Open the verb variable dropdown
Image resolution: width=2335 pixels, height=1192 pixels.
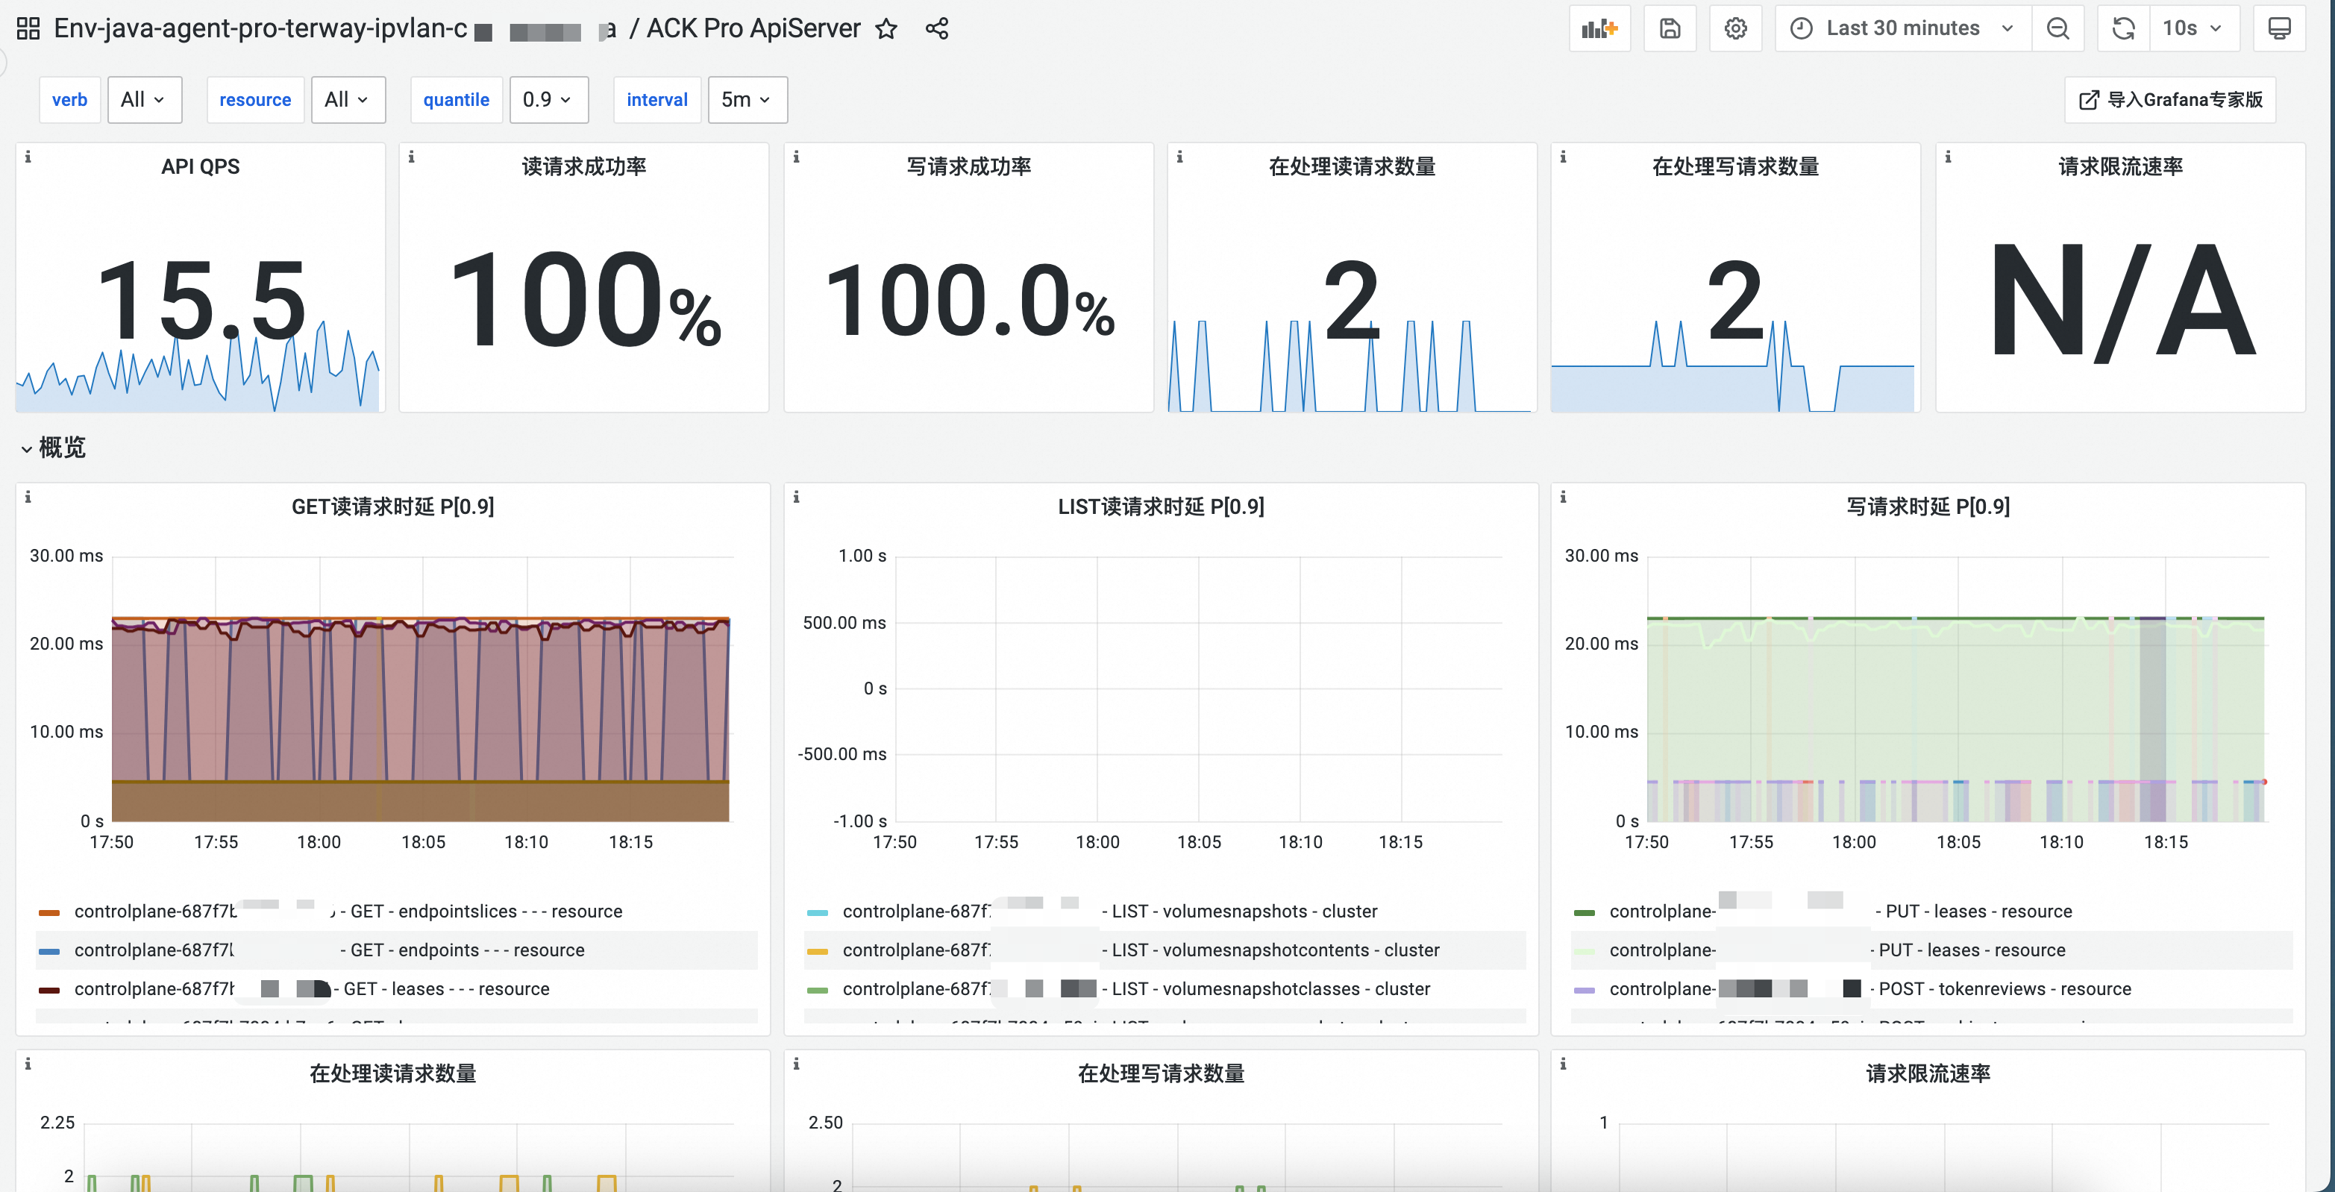coord(144,100)
